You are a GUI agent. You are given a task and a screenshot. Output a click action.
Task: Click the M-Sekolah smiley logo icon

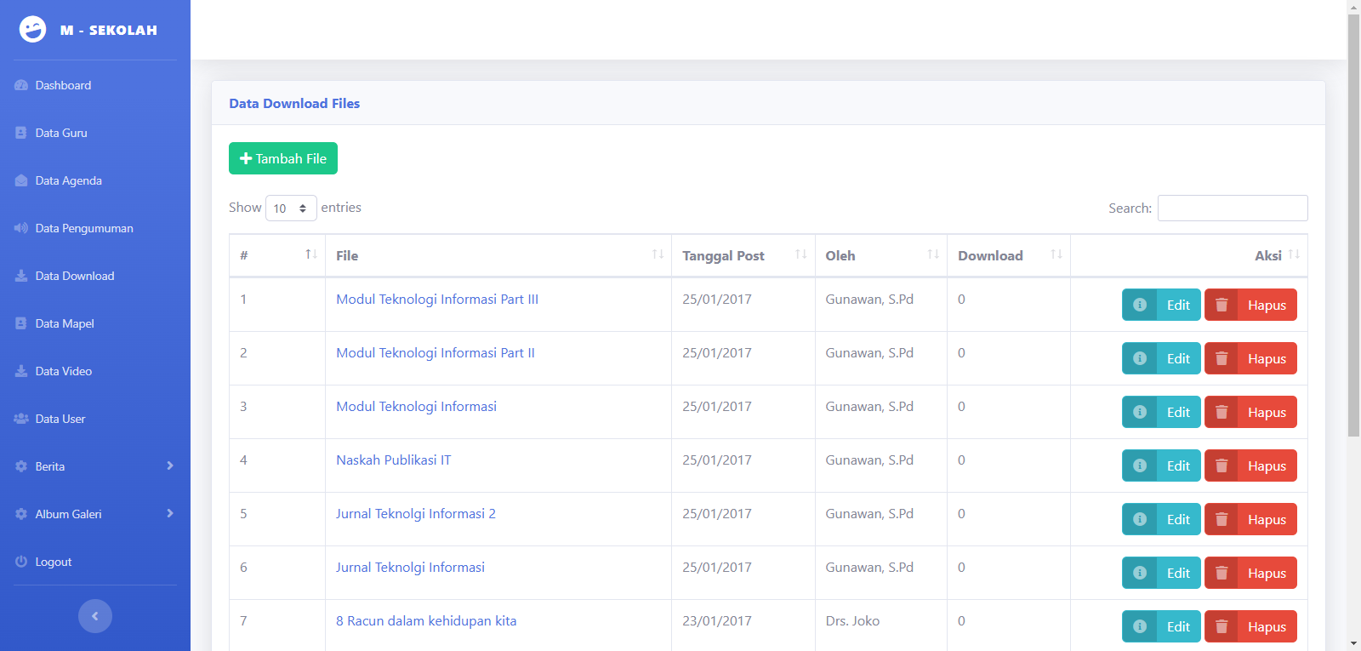click(x=32, y=30)
